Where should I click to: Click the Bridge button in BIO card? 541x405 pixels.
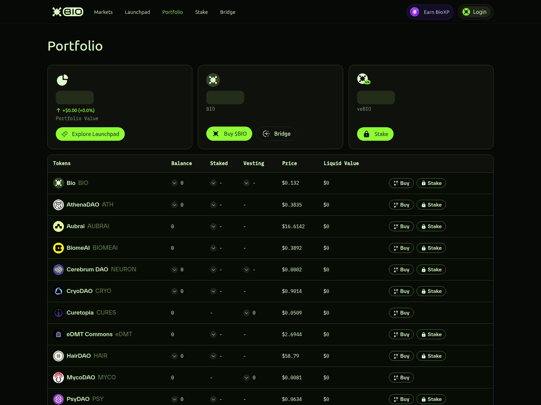276,134
